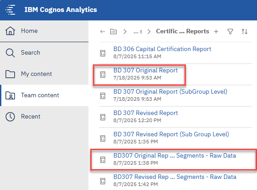Click report icon beside BD 307 Original Report (SubGroup Level)
Screen dimensions: 257x190
click(x=103, y=96)
